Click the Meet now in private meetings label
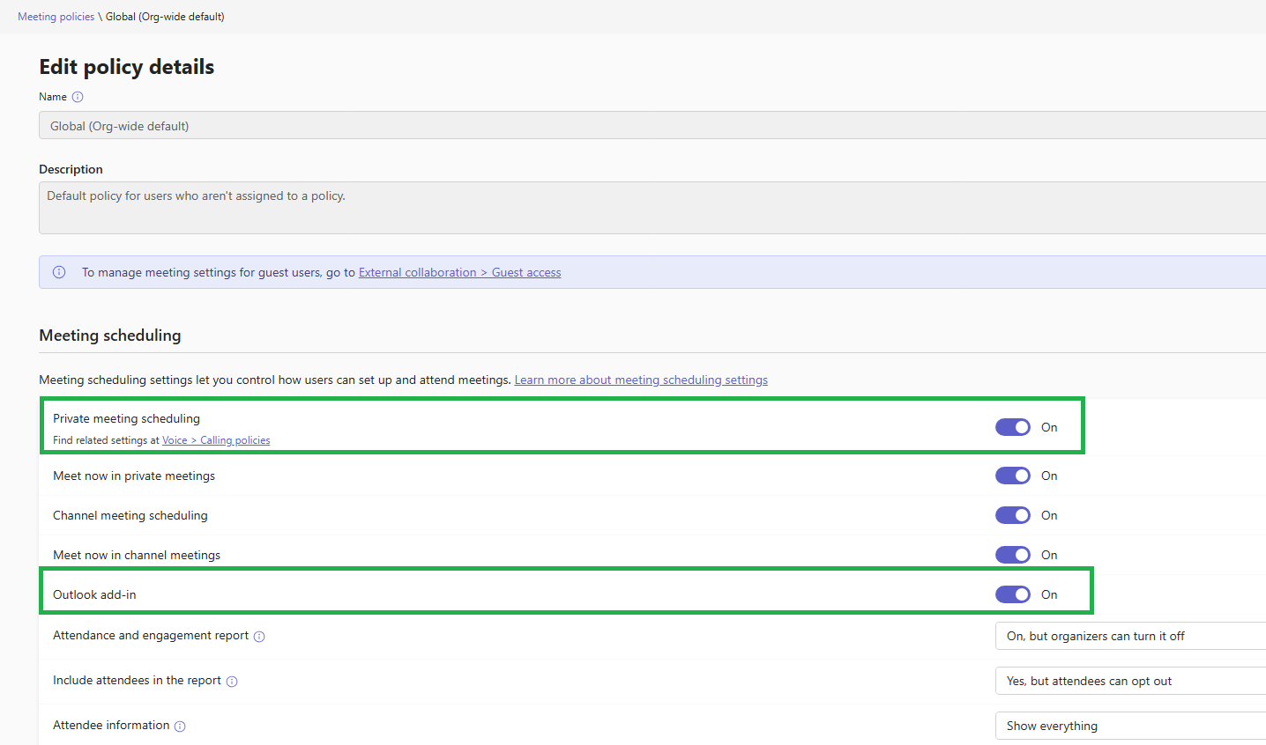The width and height of the screenshot is (1266, 745). coord(134,476)
